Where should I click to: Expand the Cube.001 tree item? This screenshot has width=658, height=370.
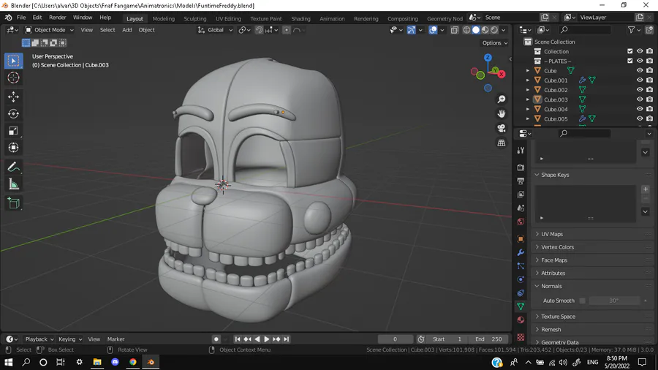(528, 80)
